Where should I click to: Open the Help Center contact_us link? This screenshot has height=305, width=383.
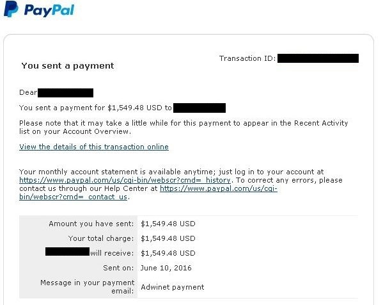[x=219, y=188]
